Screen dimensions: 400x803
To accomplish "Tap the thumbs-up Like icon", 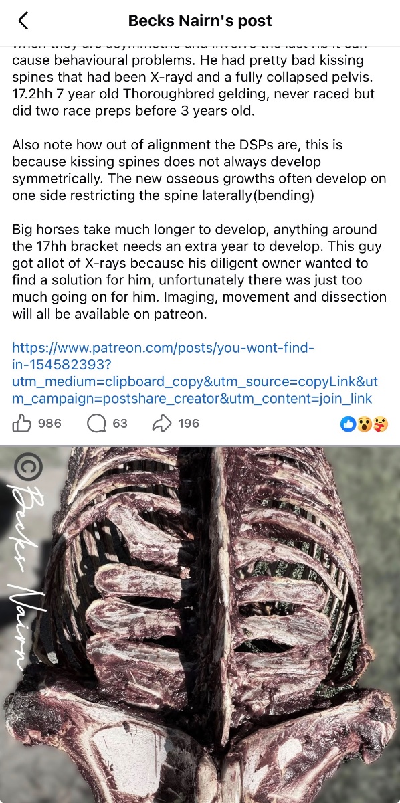I will point(22,423).
